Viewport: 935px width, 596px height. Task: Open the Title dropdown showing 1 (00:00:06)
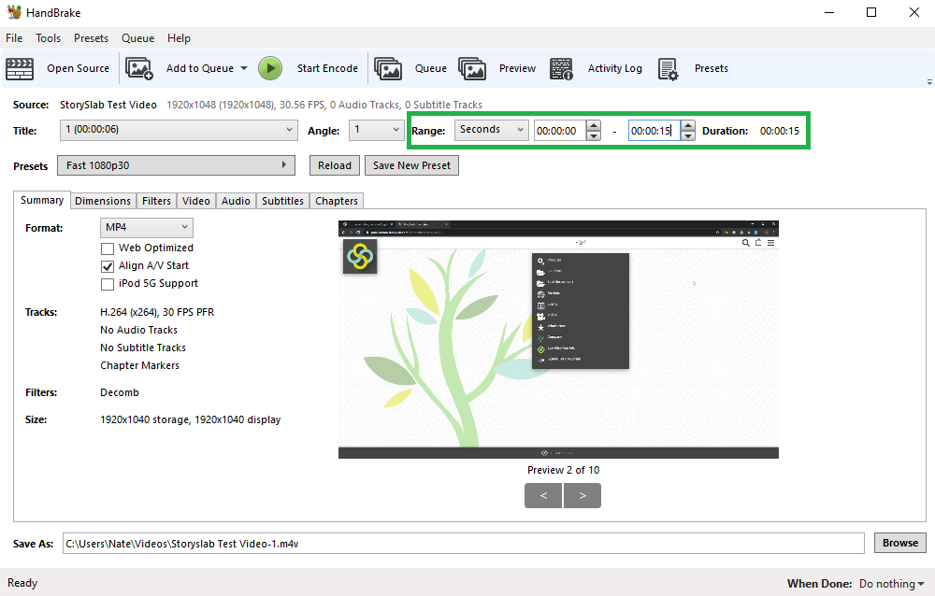tap(179, 130)
